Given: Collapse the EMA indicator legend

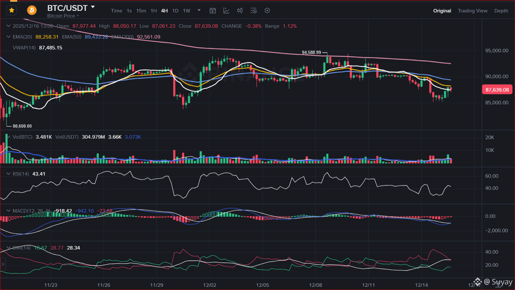Looking at the screenshot, I should click(9, 37).
